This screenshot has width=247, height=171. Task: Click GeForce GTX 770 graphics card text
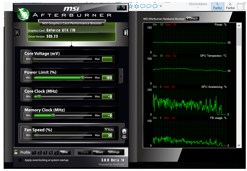pyautogui.click(x=61, y=30)
